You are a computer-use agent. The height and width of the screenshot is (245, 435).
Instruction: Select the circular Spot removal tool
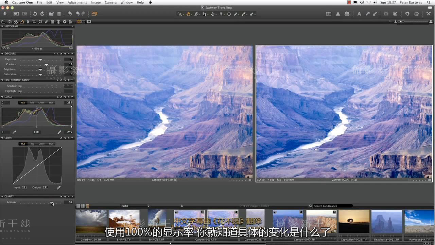point(229,14)
